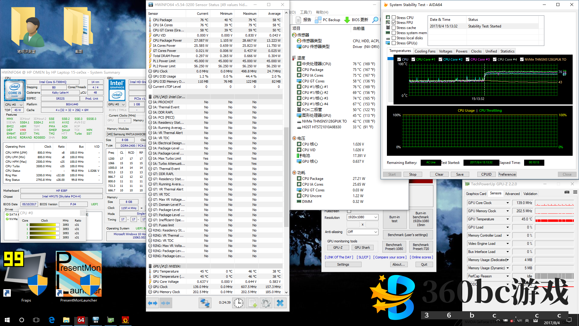Click the HWiNFO clock reset timer icon
Image resolution: width=579 pixels, height=326 pixels.
[x=239, y=303]
